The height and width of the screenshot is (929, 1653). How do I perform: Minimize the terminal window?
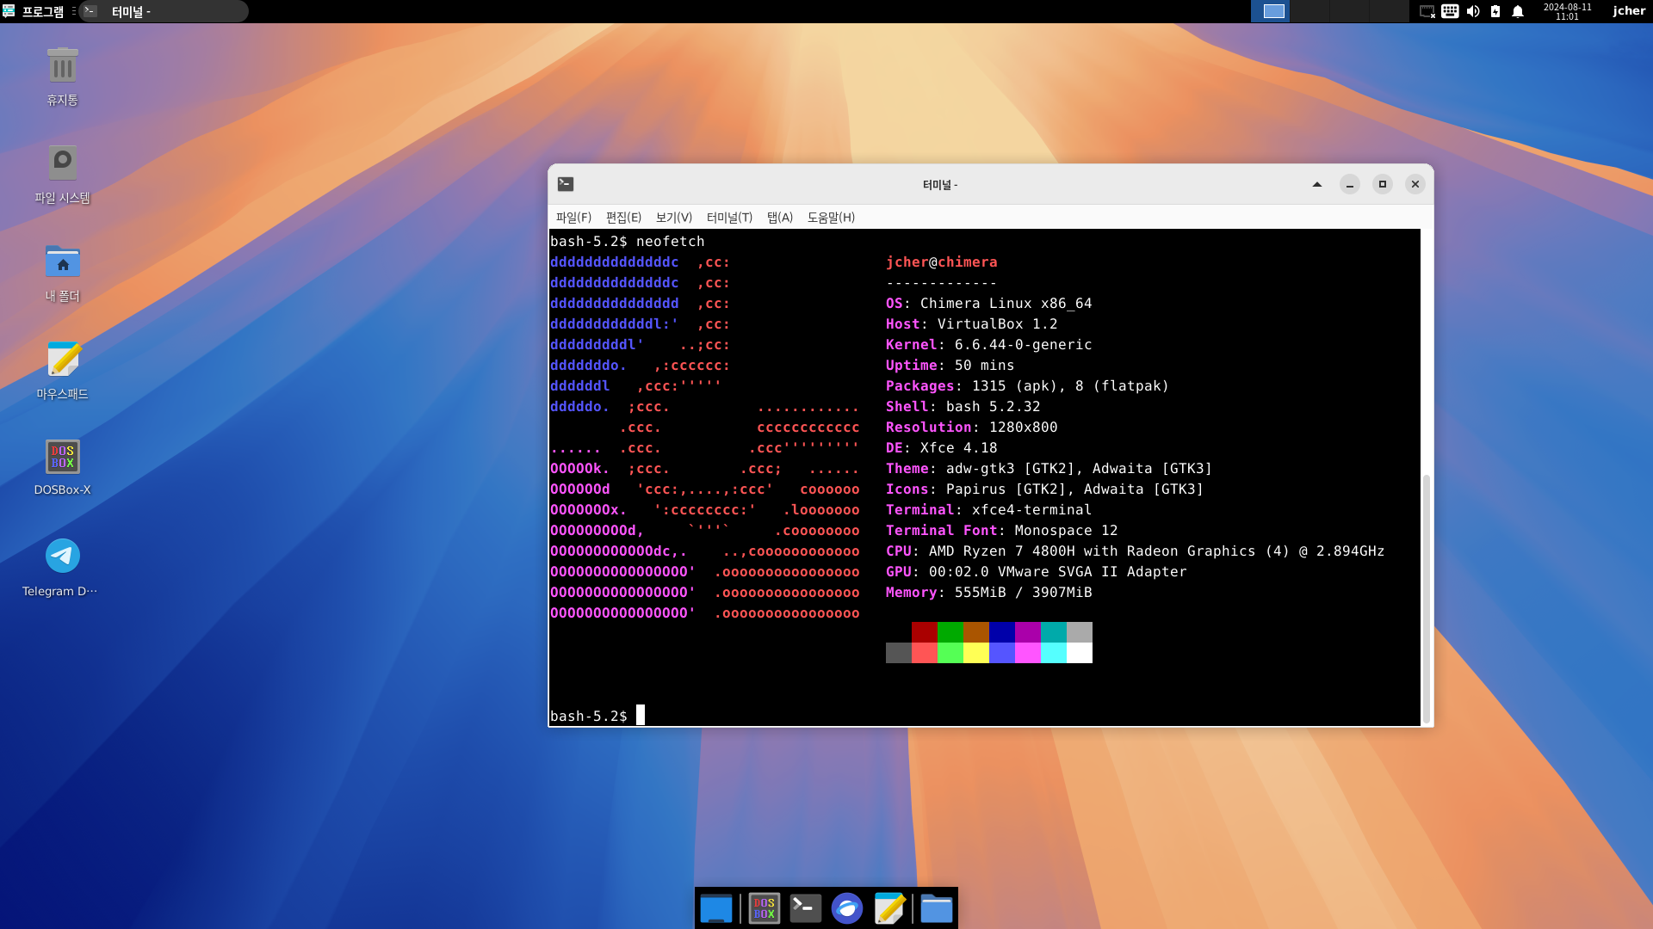pos(1350,184)
